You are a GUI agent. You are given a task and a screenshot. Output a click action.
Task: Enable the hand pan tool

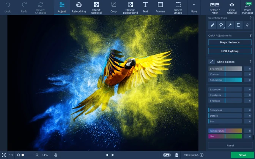tap(55, 155)
